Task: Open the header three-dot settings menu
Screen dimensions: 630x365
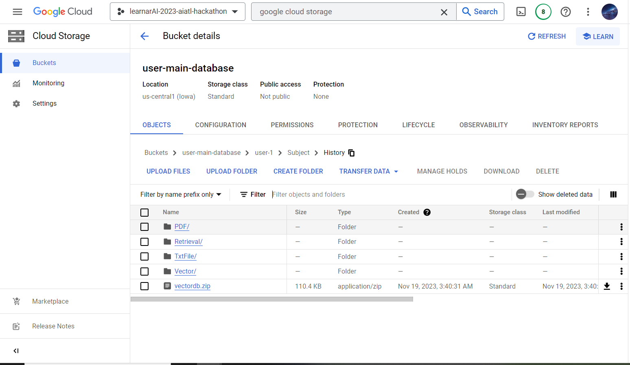Action: (x=588, y=12)
